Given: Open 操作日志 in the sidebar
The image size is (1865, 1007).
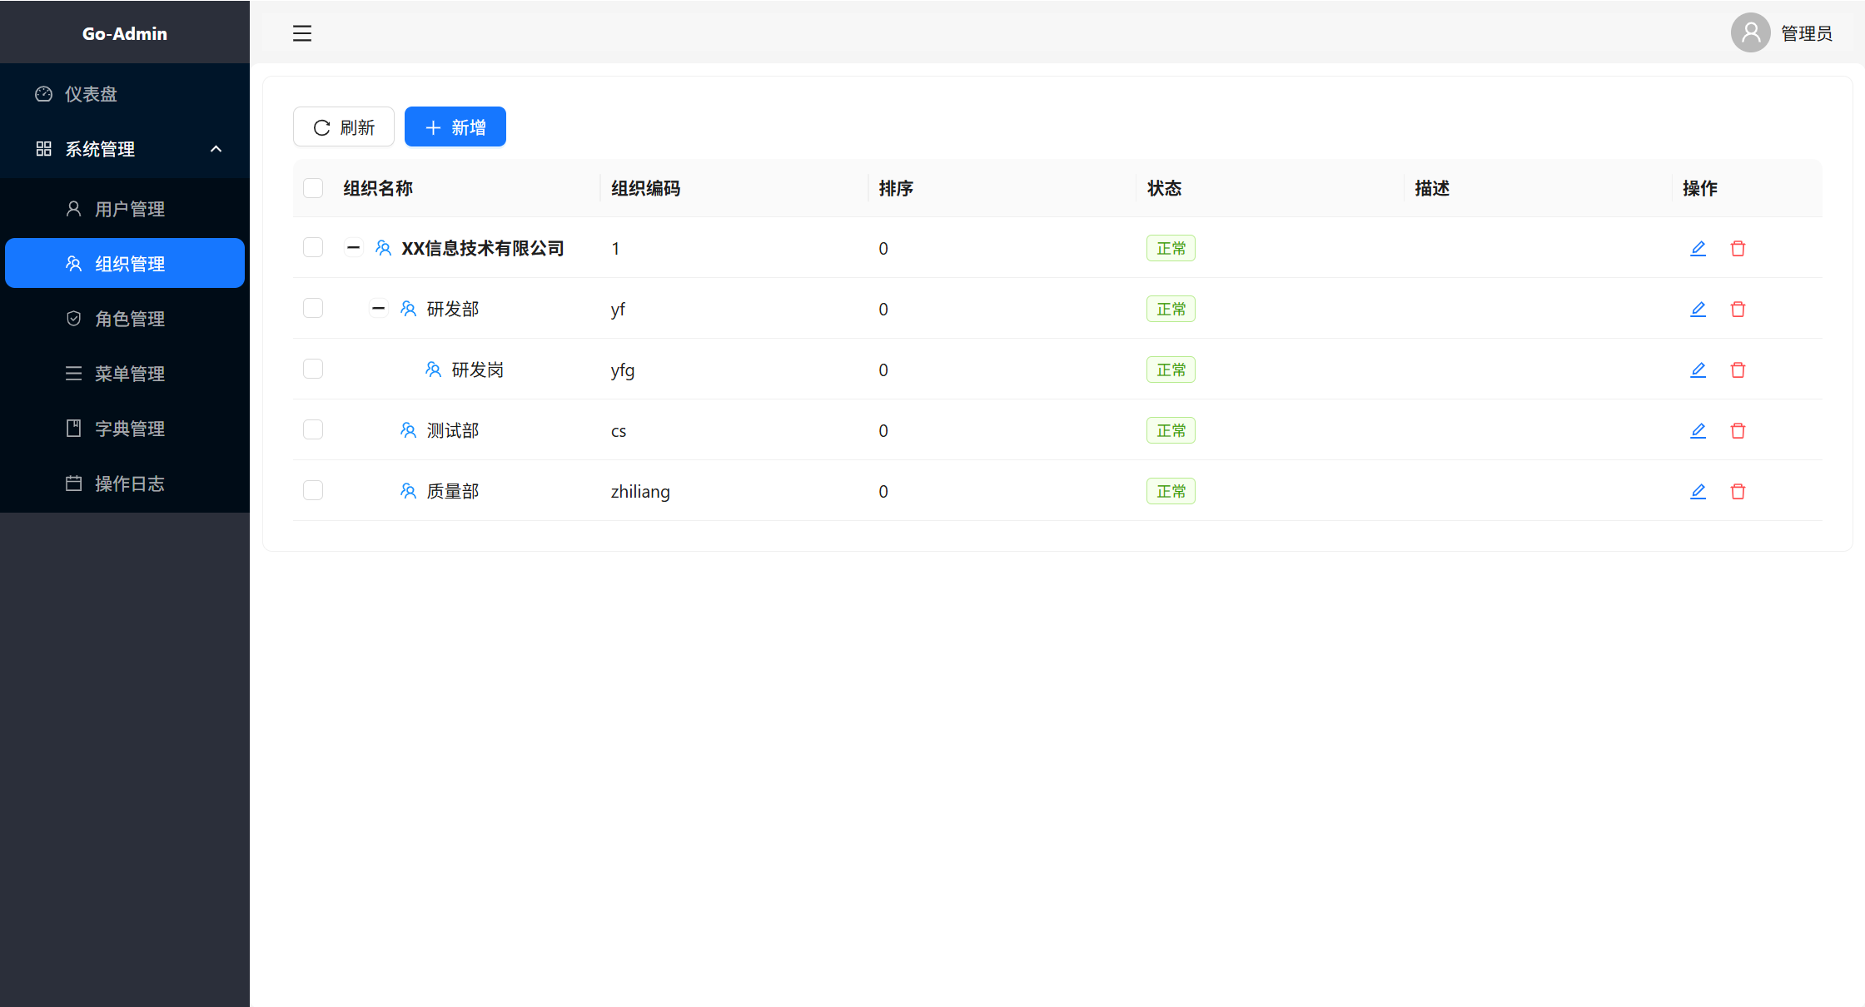Looking at the screenshot, I should click(129, 484).
